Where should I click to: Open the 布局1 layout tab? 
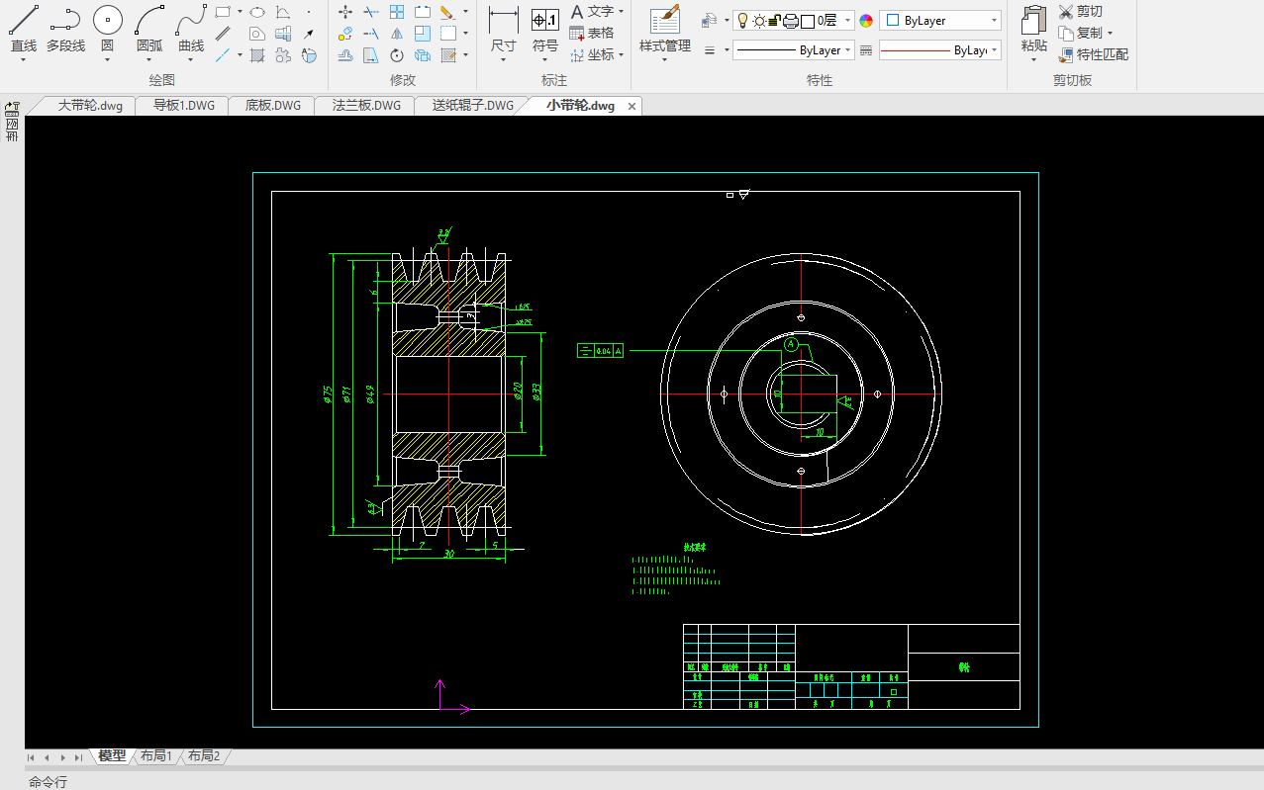tap(156, 756)
